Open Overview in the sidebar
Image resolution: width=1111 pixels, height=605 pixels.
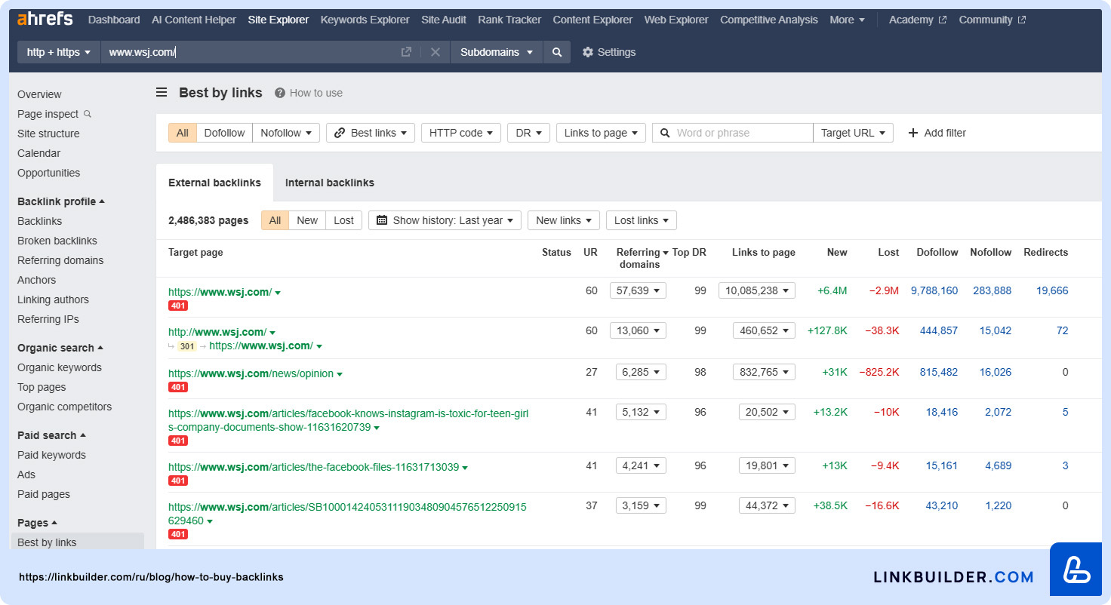(x=39, y=94)
